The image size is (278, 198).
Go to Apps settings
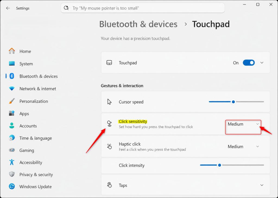(x=24, y=114)
